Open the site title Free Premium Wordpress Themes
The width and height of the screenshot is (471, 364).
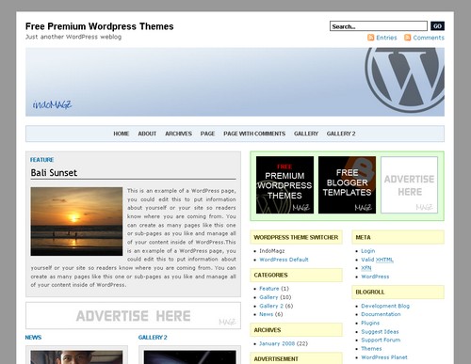tap(99, 26)
